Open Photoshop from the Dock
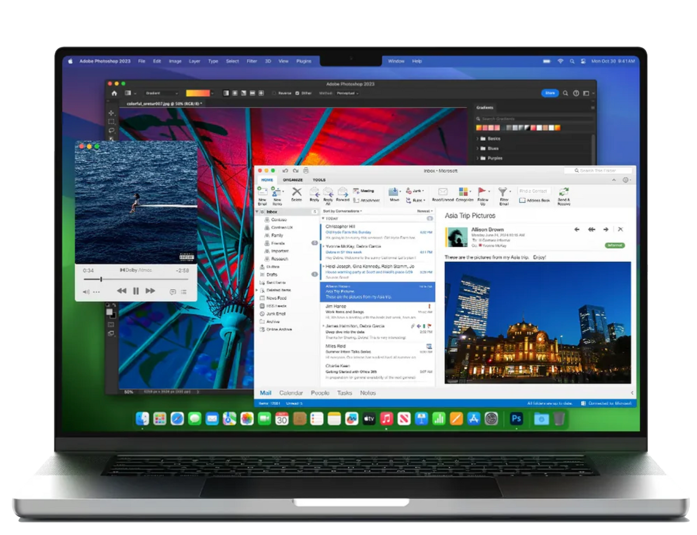 516,418
